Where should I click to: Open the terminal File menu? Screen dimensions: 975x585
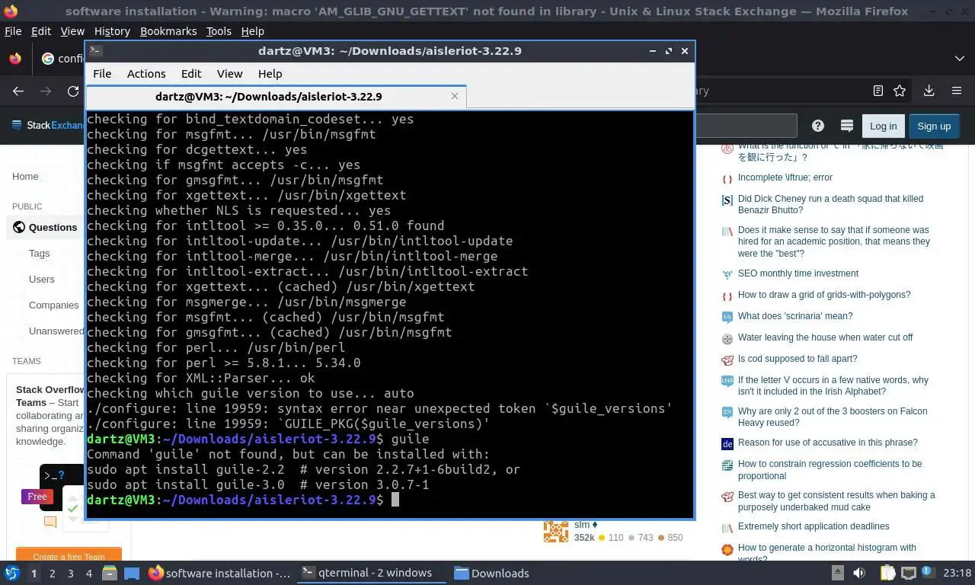(102, 74)
